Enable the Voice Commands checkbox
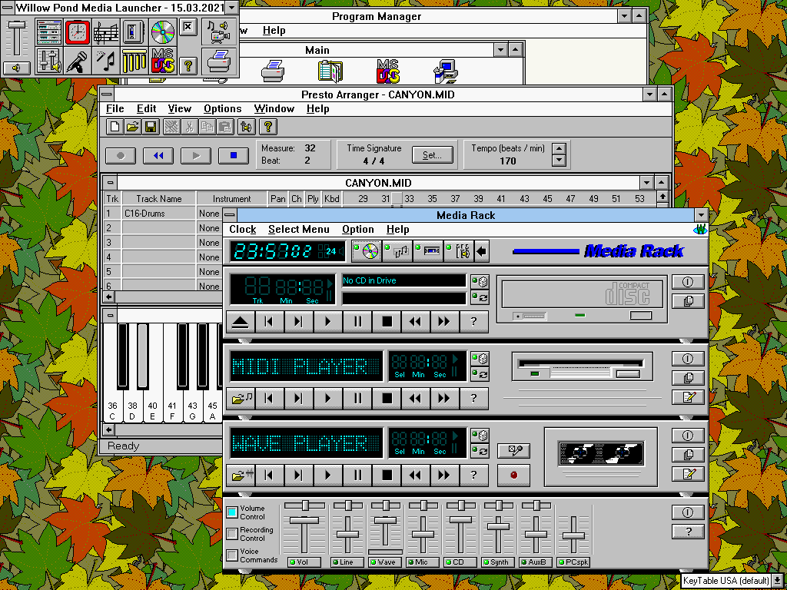Viewport: 787px width, 590px height. point(232,555)
